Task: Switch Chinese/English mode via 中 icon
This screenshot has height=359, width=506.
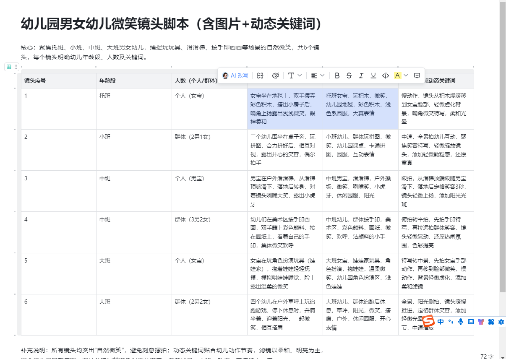Action: [441, 322]
